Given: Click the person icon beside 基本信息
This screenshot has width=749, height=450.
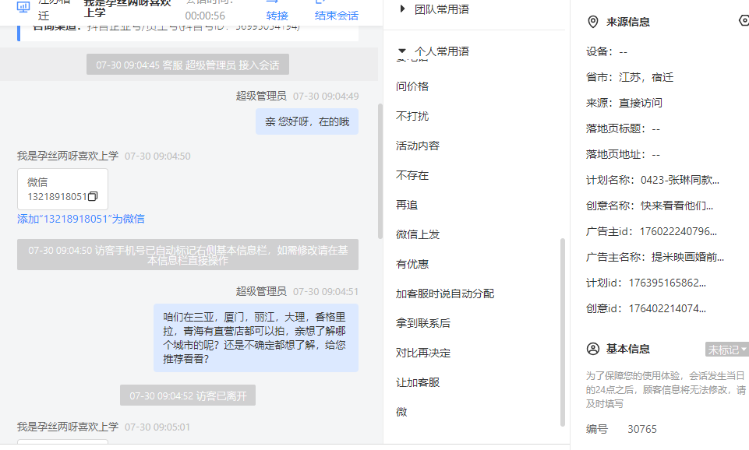Looking at the screenshot, I should click(x=593, y=349).
